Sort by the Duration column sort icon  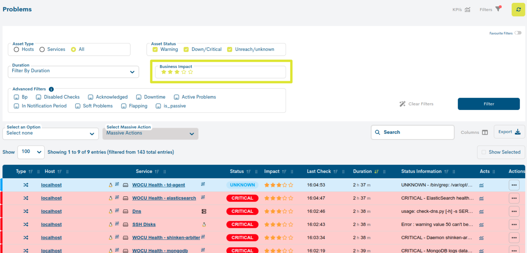[x=376, y=172]
